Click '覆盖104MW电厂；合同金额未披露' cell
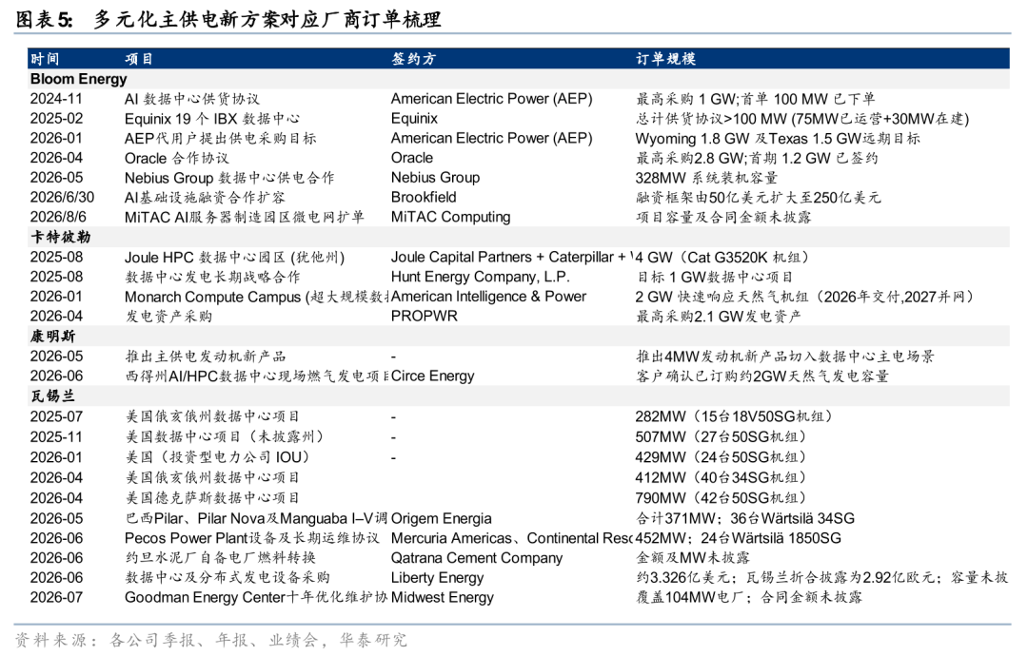The image size is (1028, 656). coord(749,597)
